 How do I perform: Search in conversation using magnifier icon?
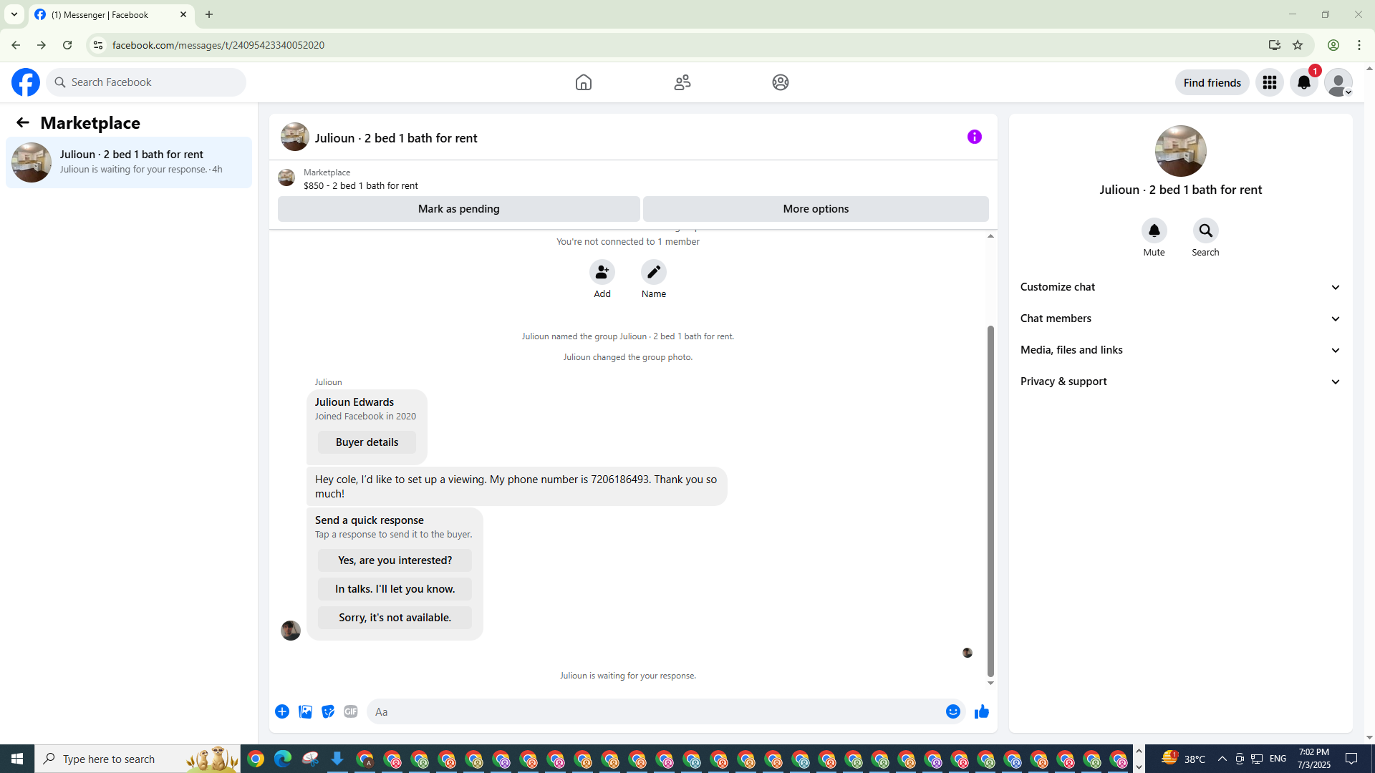(x=1205, y=230)
